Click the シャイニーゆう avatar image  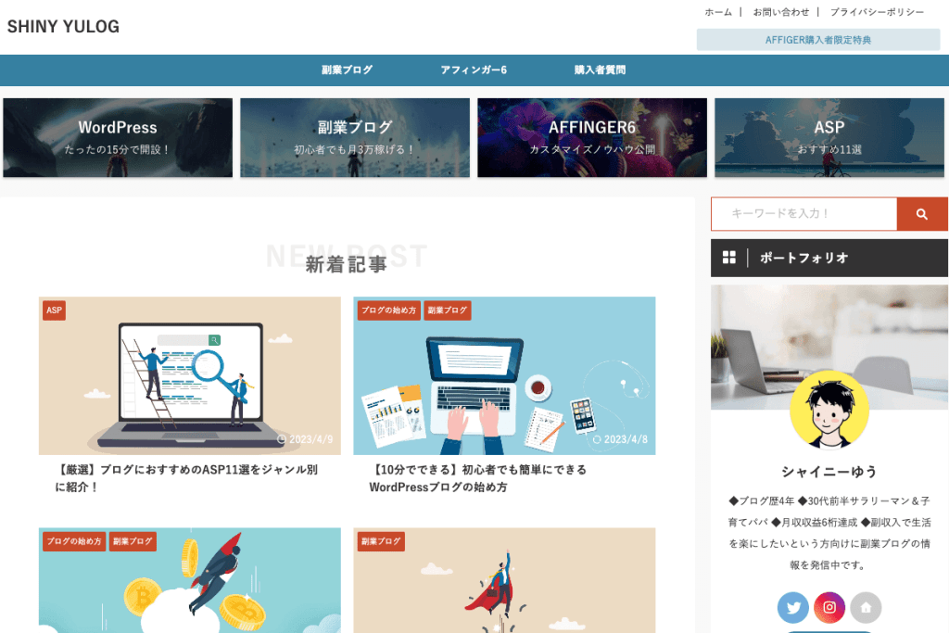click(829, 410)
